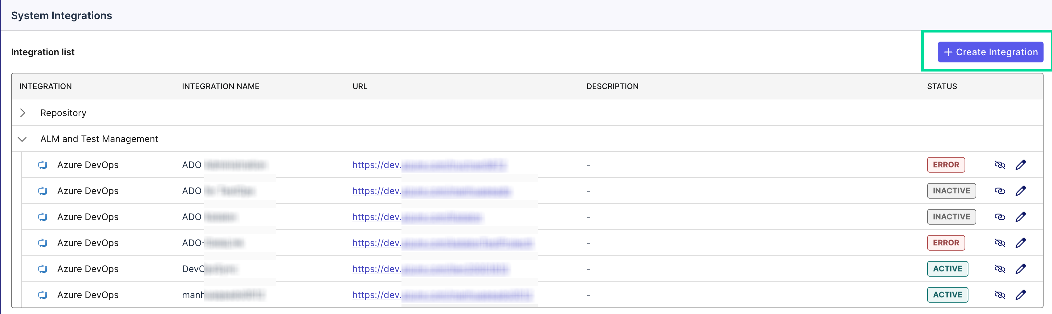Image resolution: width=1052 pixels, height=314 pixels.
Task: Unlink the manh ACTIVE integration
Action: pyautogui.click(x=1000, y=295)
